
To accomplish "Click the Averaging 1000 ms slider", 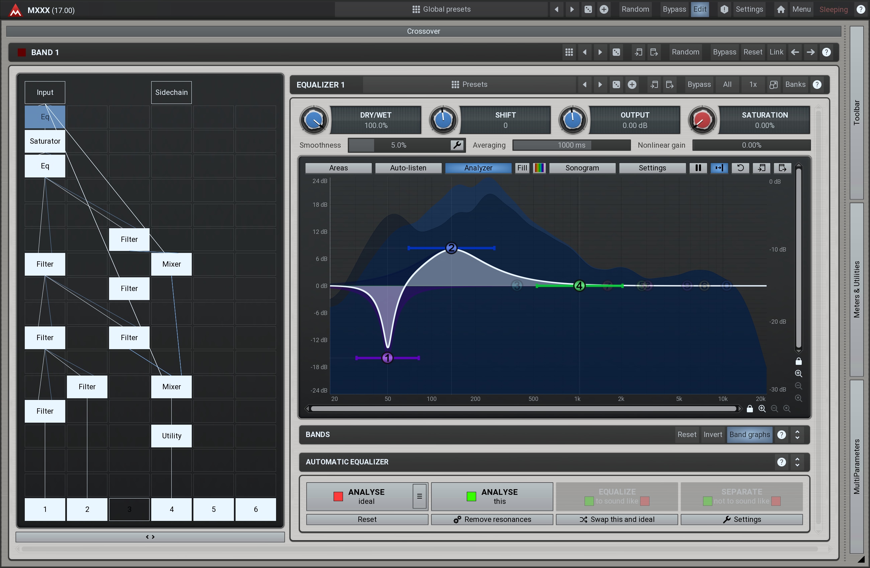I will 571,145.
